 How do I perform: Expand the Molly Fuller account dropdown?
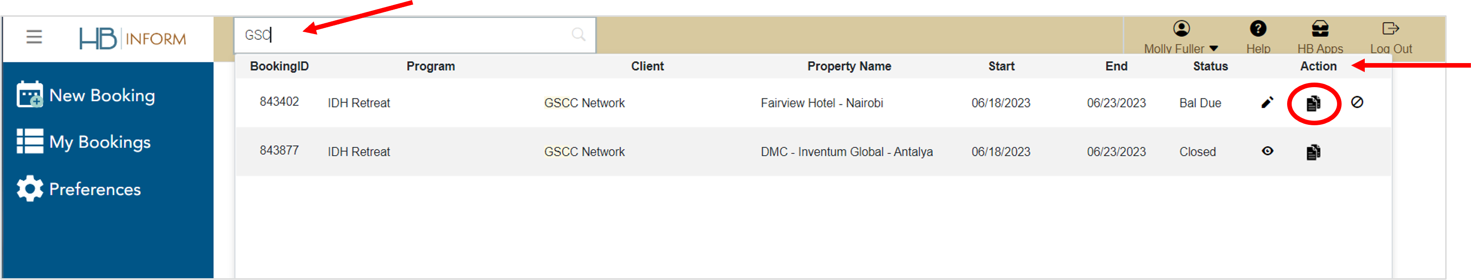click(1180, 49)
